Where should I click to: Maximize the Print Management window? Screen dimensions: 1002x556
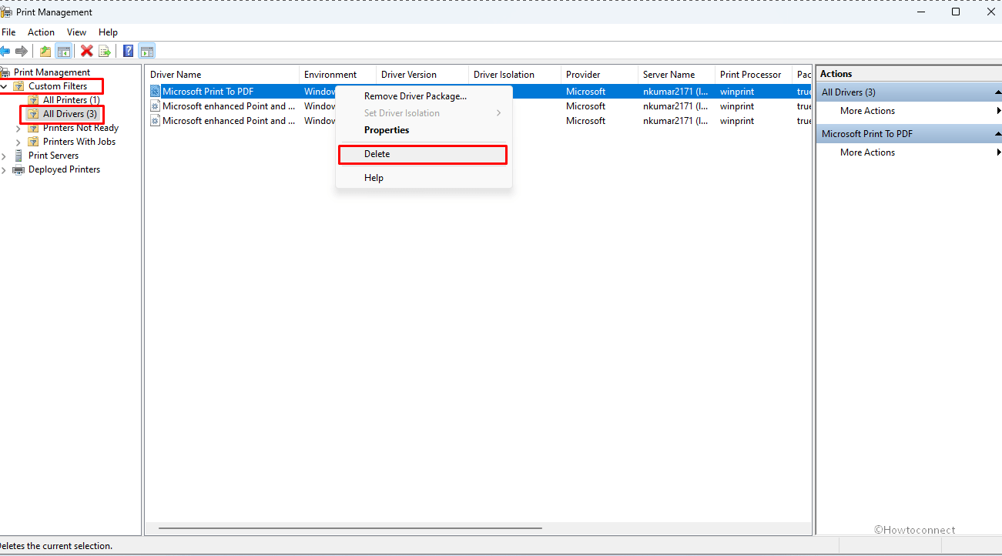click(x=956, y=12)
